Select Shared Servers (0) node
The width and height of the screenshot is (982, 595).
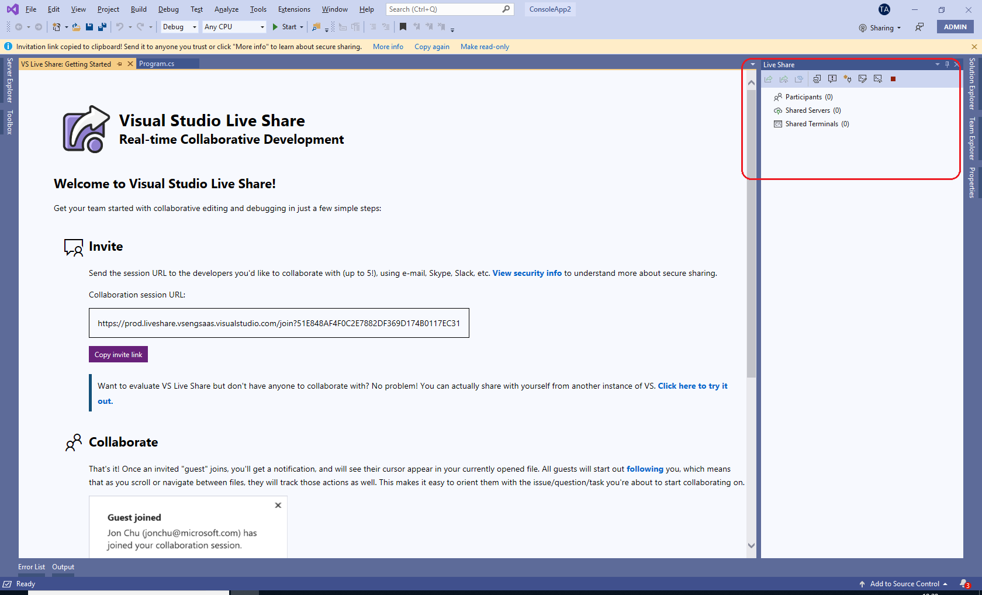pos(807,110)
